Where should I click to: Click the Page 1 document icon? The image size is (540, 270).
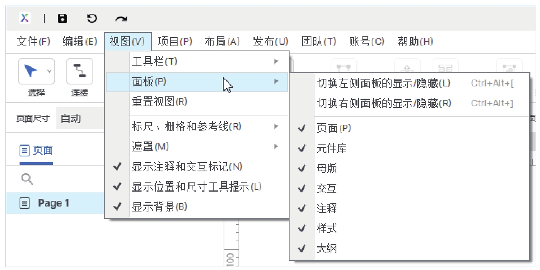coord(25,203)
